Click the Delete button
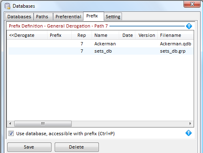 (x=77, y=147)
